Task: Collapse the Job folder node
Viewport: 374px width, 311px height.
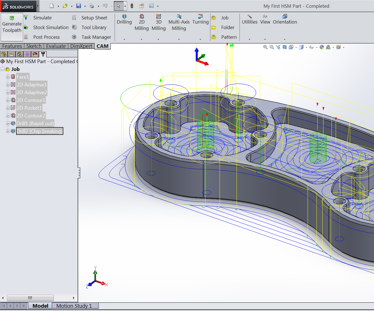Action: (x=3, y=69)
